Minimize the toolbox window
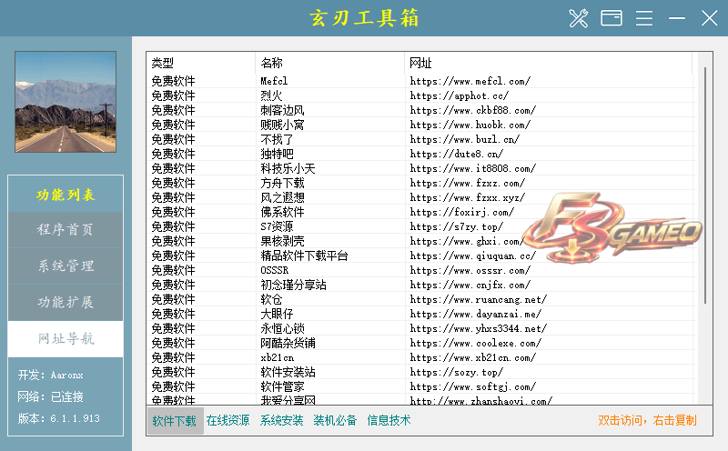Screen dimensions: 728x451 (x=677, y=18)
